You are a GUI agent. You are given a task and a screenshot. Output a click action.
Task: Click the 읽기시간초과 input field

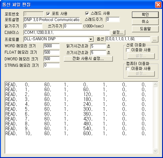point(98,46)
